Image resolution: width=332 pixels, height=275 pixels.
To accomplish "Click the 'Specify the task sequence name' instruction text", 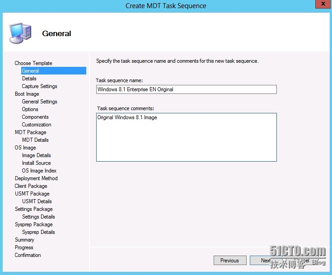I will 178,61.
